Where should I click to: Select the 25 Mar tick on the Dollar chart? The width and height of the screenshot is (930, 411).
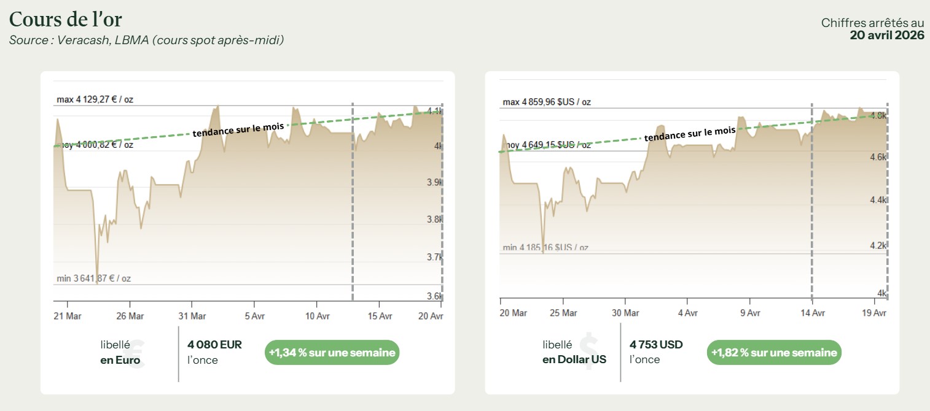click(563, 313)
